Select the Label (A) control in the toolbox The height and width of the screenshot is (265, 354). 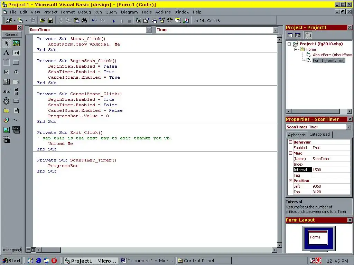tap(7, 53)
